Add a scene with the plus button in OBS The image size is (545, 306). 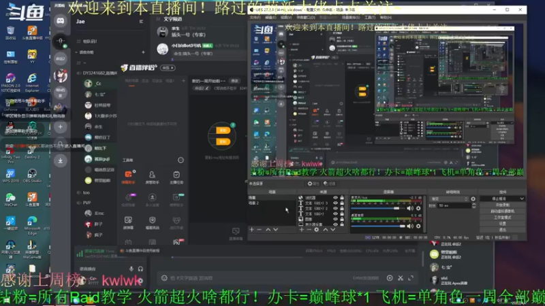click(x=251, y=230)
